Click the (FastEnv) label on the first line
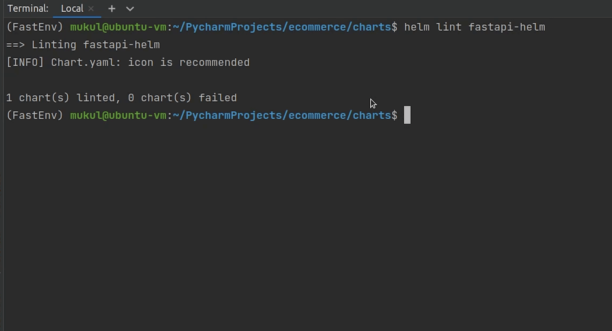 tap(35, 27)
